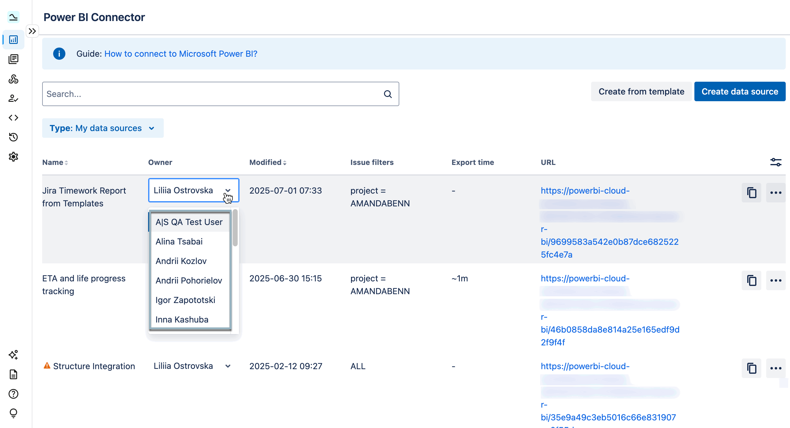The width and height of the screenshot is (790, 428).
Task: Select the code view icon in sidebar
Action: (13, 117)
